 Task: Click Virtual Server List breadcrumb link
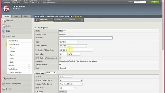tap(66, 17)
